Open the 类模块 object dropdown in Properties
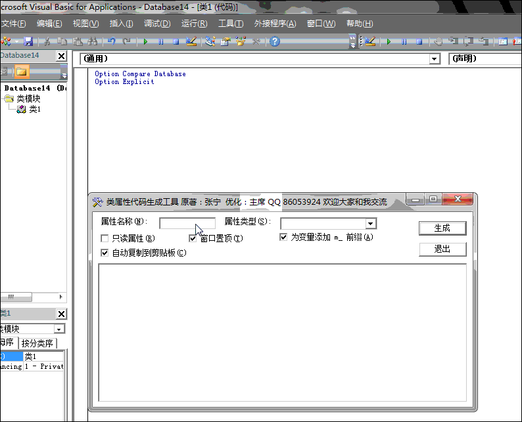Viewport: 522px width, 422px height. (59, 329)
